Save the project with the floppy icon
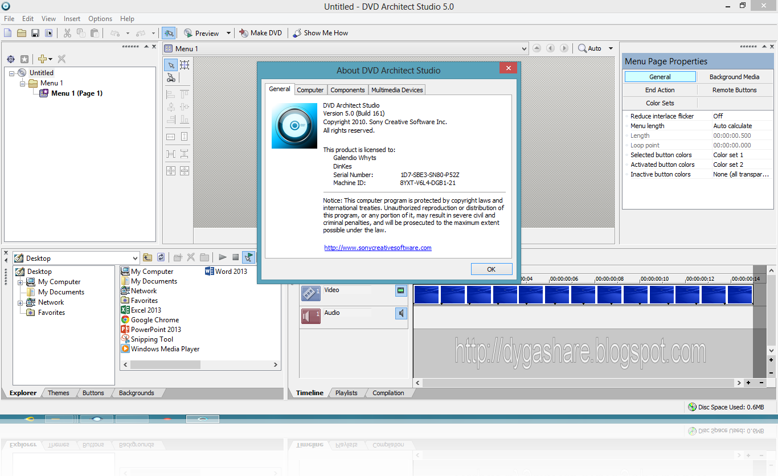This screenshot has width=778, height=476. point(35,33)
